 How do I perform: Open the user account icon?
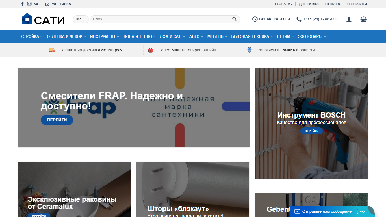tap(349, 19)
